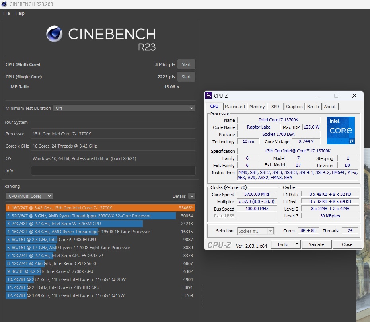
Task: Click the Threads value 24 in CPU-Z
Action: pos(350,230)
